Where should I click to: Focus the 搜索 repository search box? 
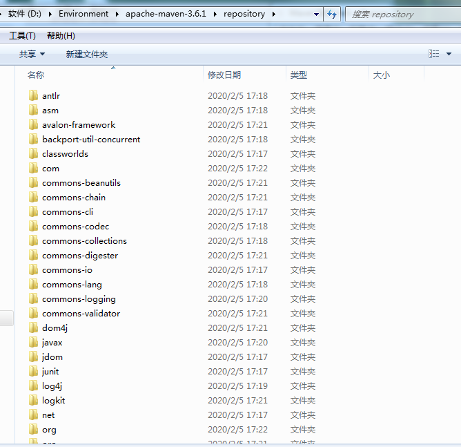403,14
